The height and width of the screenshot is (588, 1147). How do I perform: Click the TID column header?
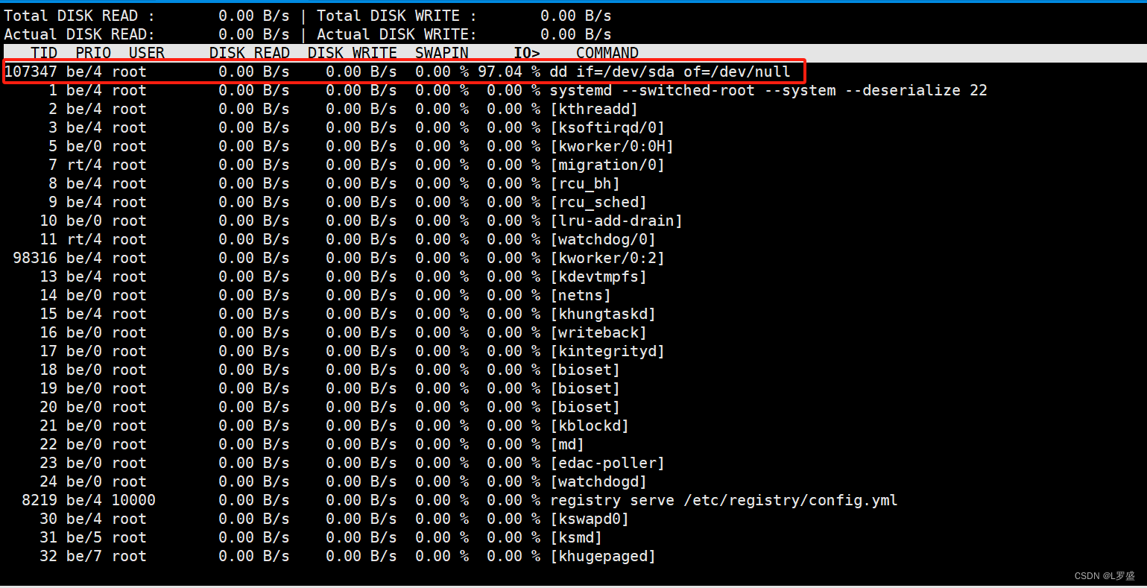tap(44, 53)
